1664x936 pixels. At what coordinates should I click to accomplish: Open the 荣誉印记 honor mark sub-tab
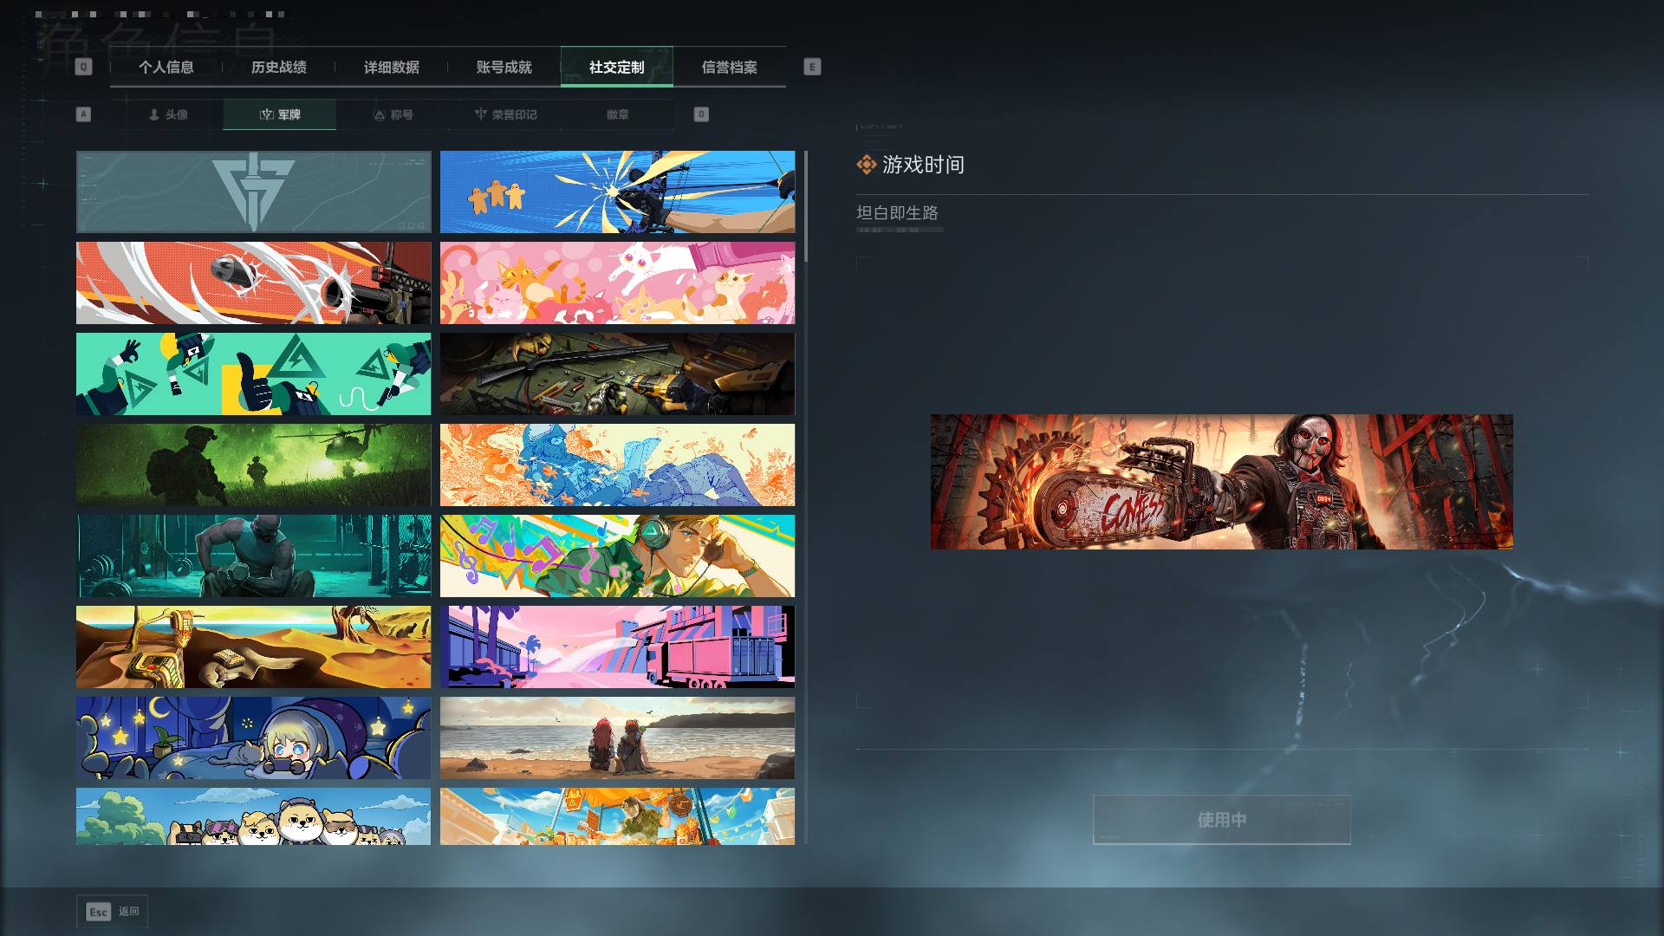point(505,114)
